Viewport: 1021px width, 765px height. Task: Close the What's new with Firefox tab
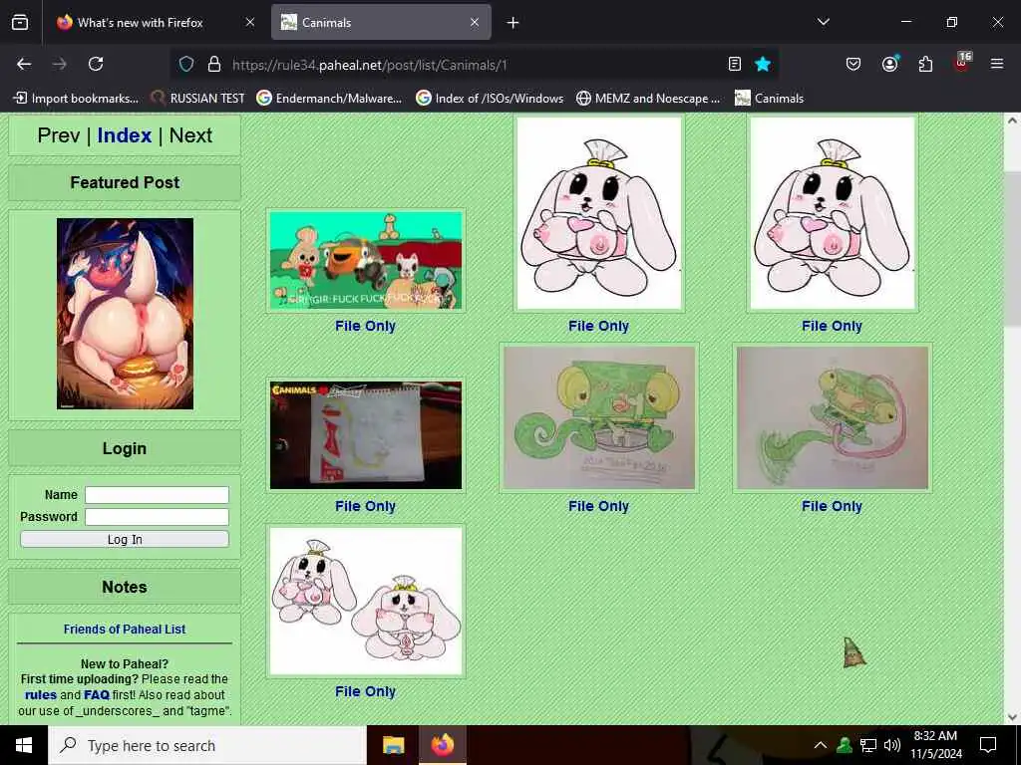[250, 23]
